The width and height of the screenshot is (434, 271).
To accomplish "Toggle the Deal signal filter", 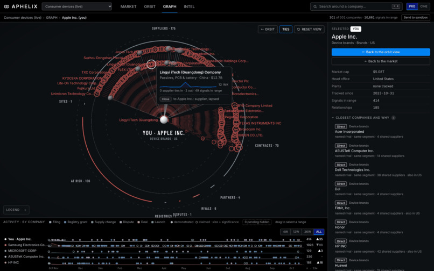I will (x=143, y=222).
